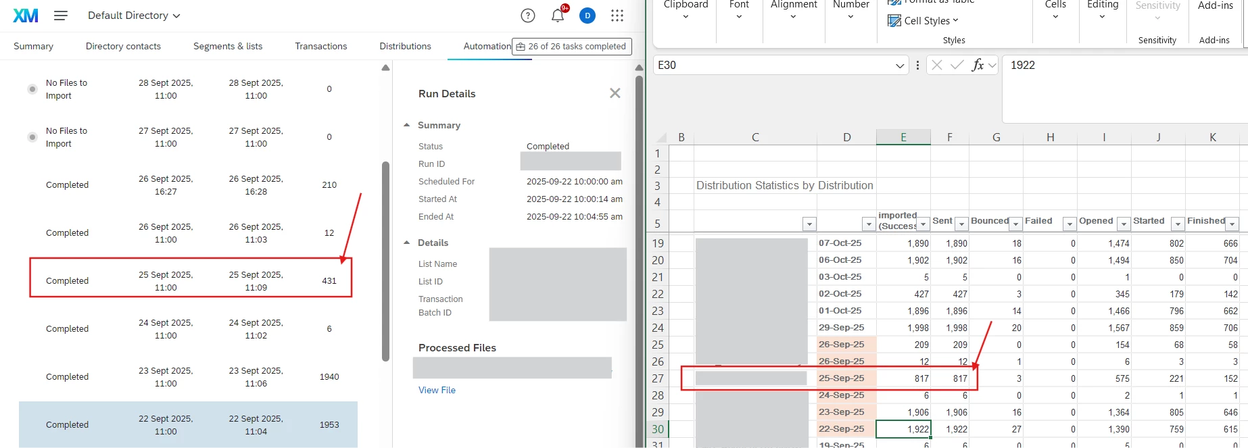Collapse the Details section in Run Details
1248x448 pixels.
(x=407, y=243)
